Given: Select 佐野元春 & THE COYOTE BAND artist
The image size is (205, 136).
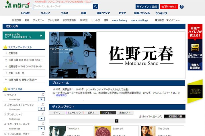Looking at the screenshot, I should pyautogui.click(x=25, y=66).
